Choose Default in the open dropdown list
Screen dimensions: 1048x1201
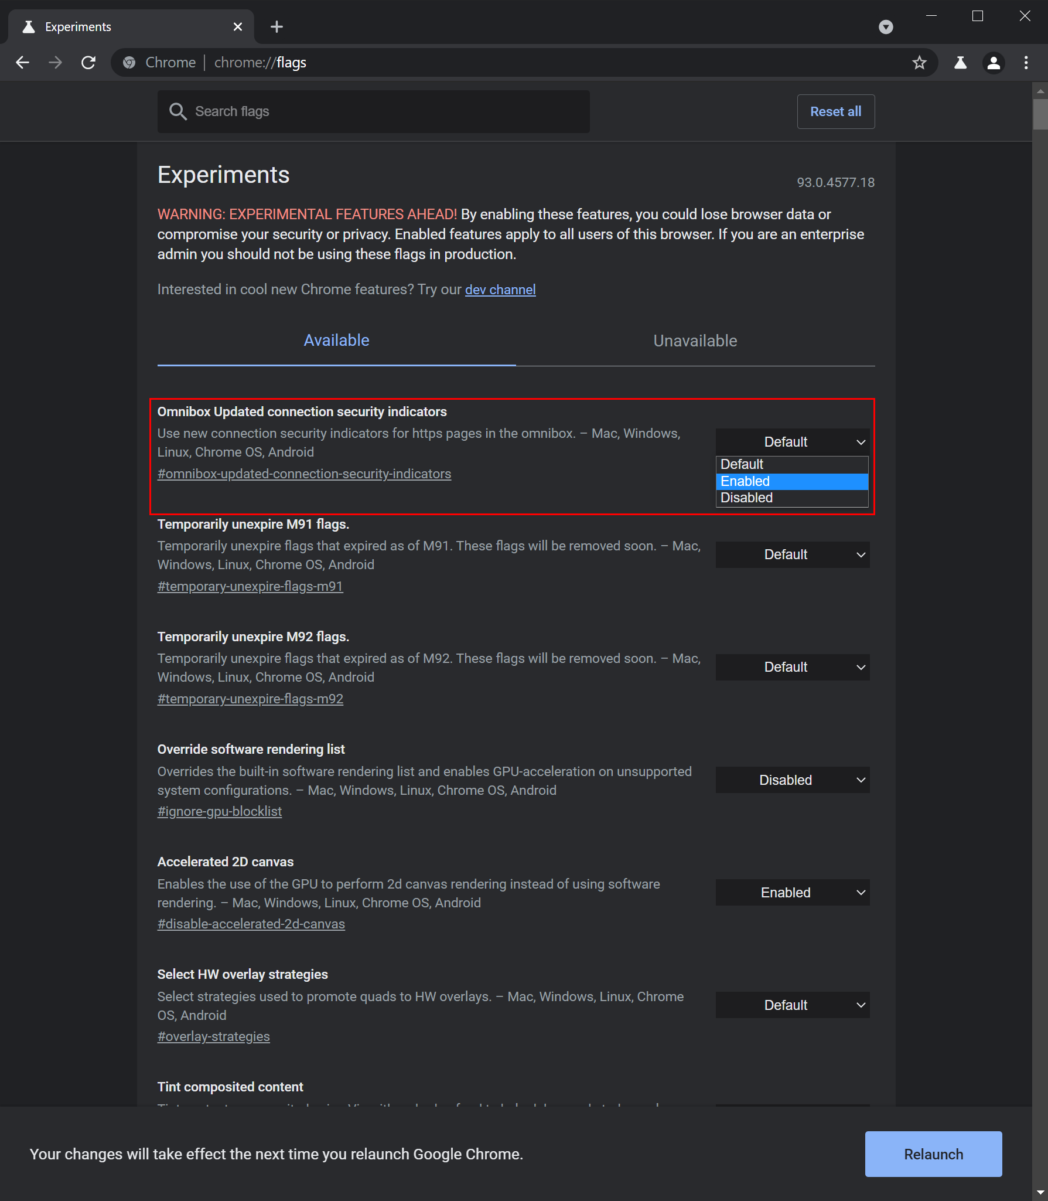coord(792,464)
